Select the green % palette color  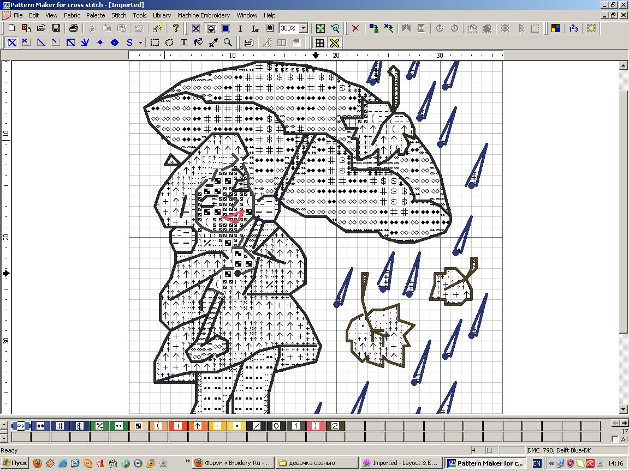(x=99, y=426)
